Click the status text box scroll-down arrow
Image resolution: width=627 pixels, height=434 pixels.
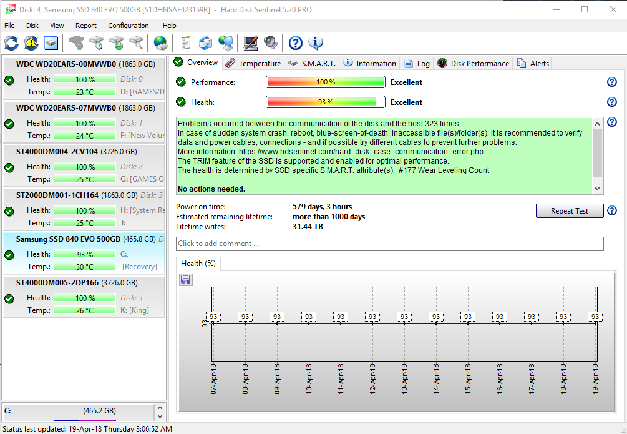click(598, 189)
